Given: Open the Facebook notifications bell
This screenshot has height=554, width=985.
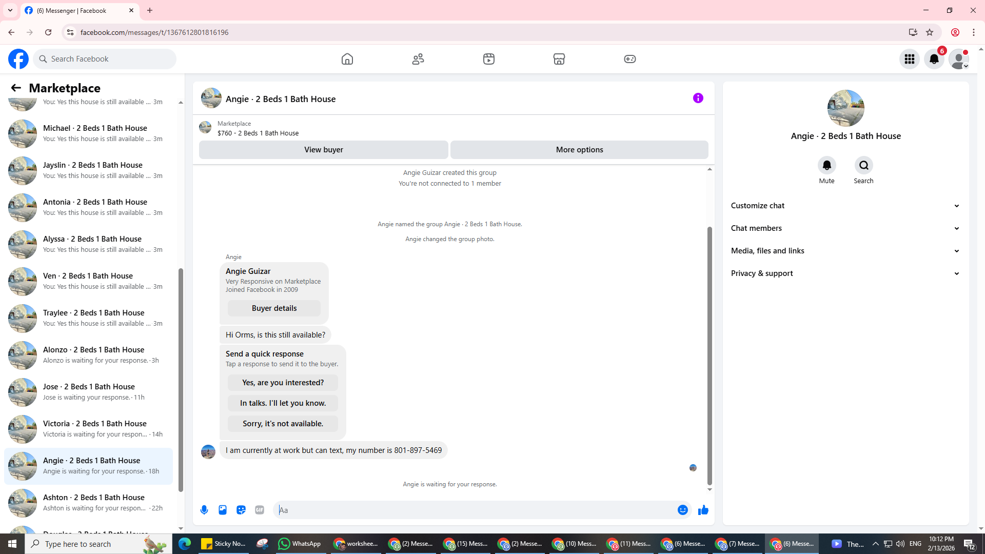Looking at the screenshot, I should point(934,59).
